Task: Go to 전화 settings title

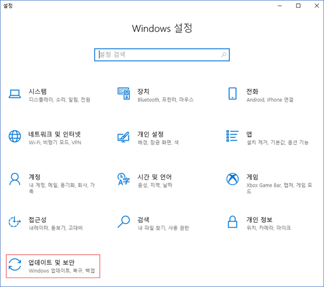Action: click(x=252, y=91)
